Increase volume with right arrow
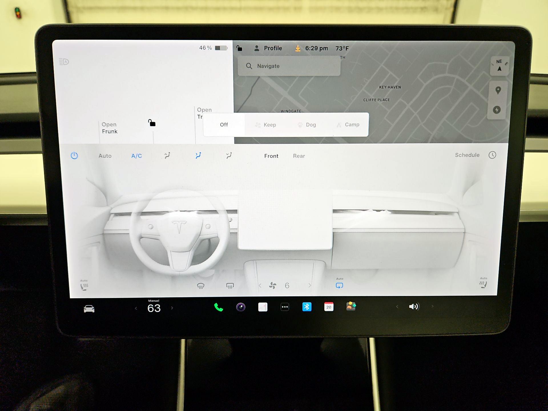Viewport: 548px width, 411px height. tap(432, 306)
